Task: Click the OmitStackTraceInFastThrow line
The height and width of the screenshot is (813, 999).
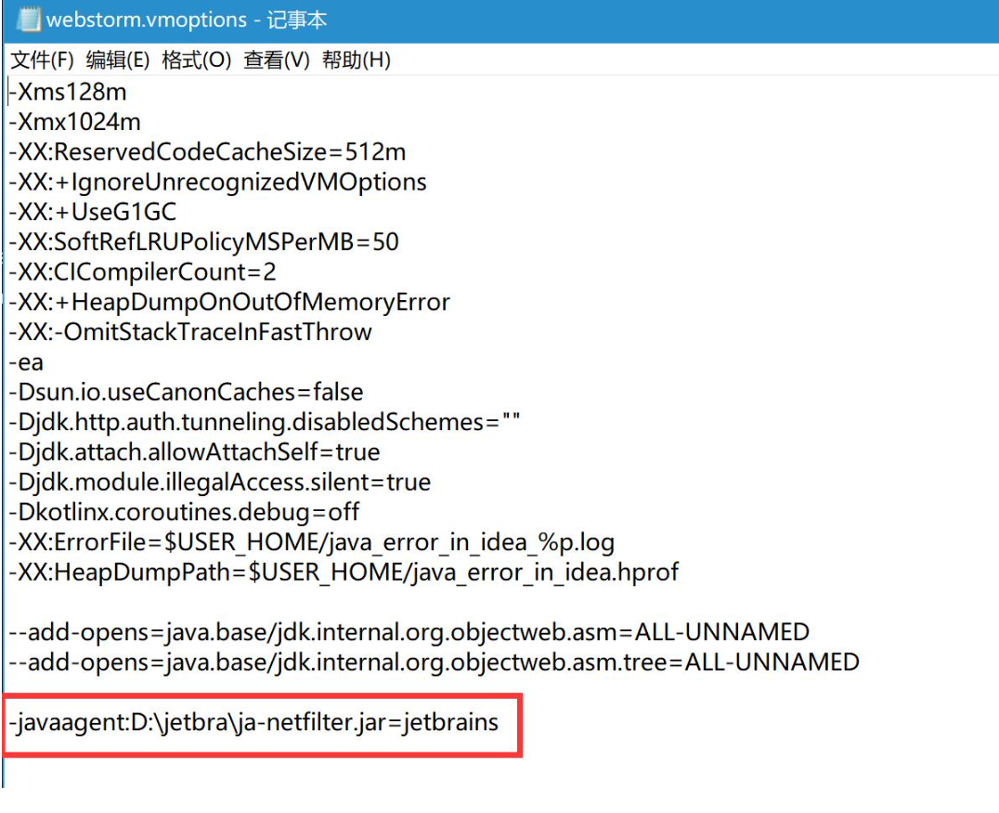Action: click(190, 332)
